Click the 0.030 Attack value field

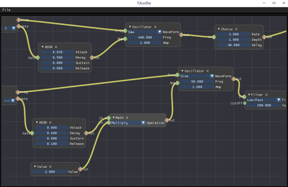(57, 52)
